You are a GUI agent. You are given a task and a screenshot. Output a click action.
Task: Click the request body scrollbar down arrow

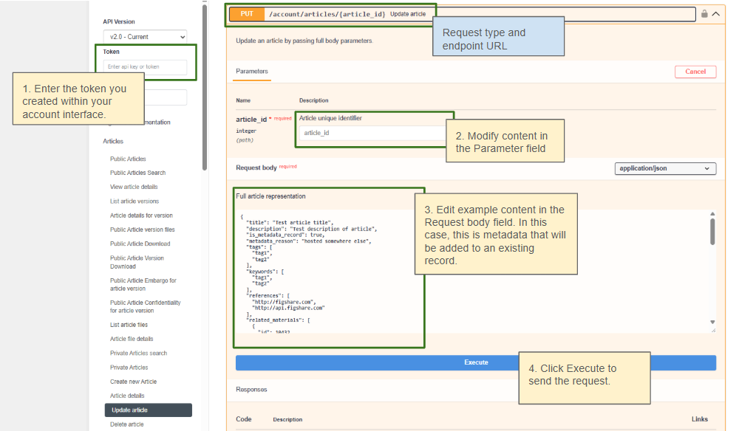712,323
